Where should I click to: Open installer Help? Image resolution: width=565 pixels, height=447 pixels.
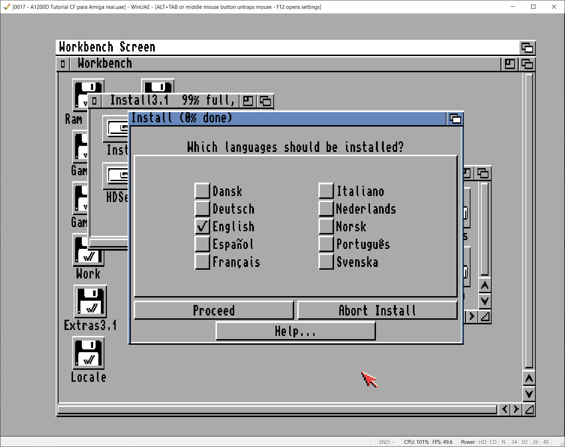pyautogui.click(x=296, y=331)
